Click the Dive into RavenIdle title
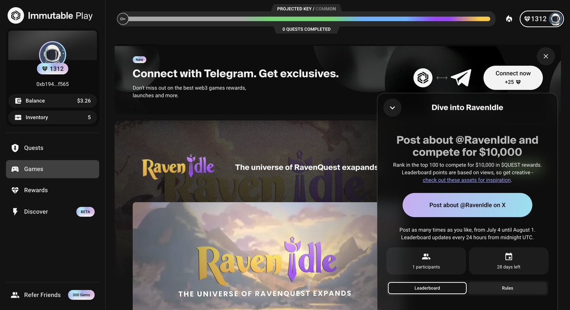The image size is (570, 310). pos(467,107)
